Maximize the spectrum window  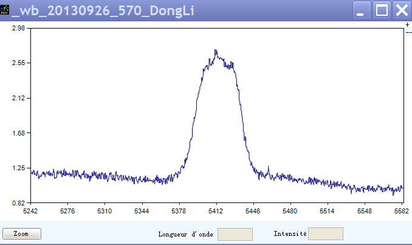point(382,10)
